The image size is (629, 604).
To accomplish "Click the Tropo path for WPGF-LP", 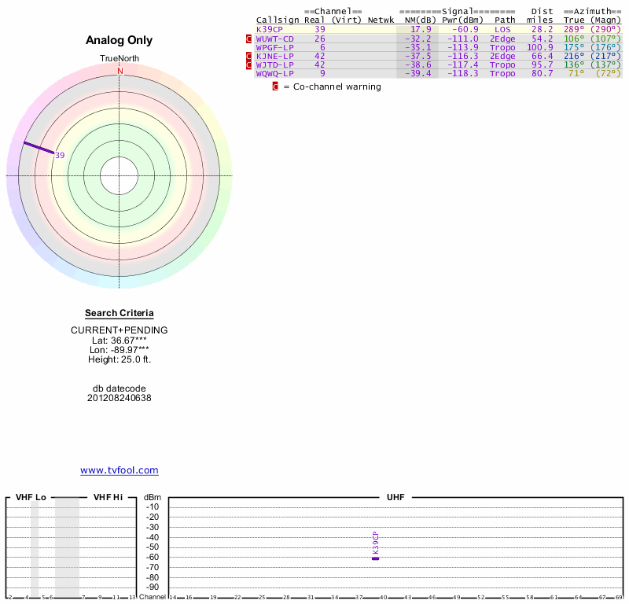I will (x=502, y=47).
